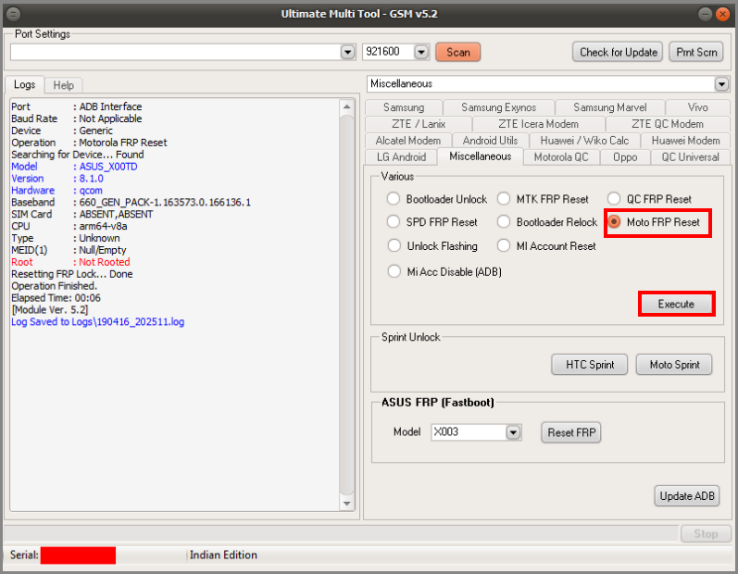738x574 pixels.
Task: Open the Samsung Exynos tab
Action: 498,107
